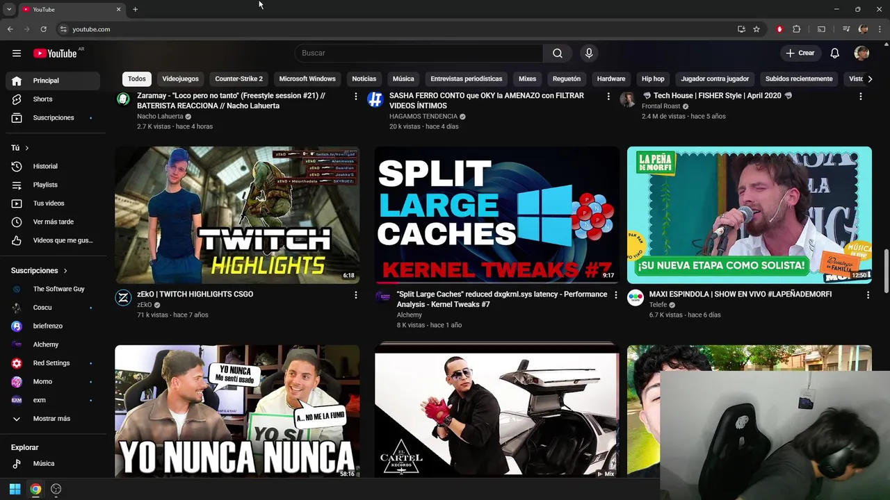Open more options for MAXI ESPINDOLA video

[868, 295]
